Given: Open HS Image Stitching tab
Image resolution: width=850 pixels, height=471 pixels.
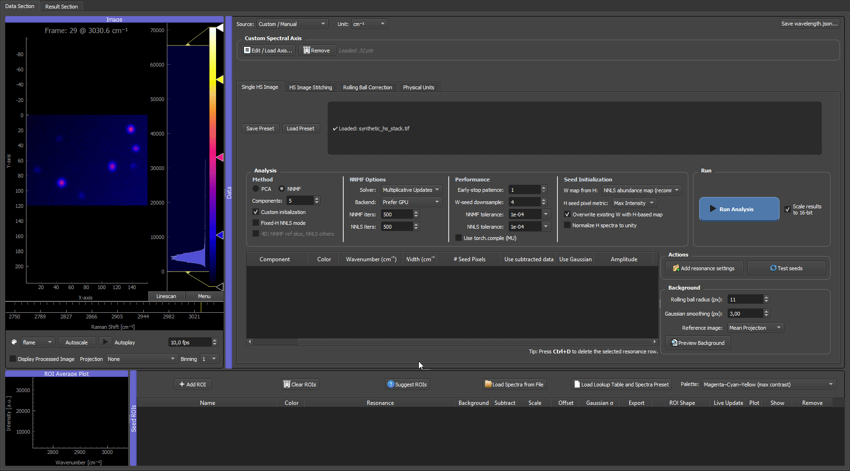Looking at the screenshot, I should pos(311,87).
